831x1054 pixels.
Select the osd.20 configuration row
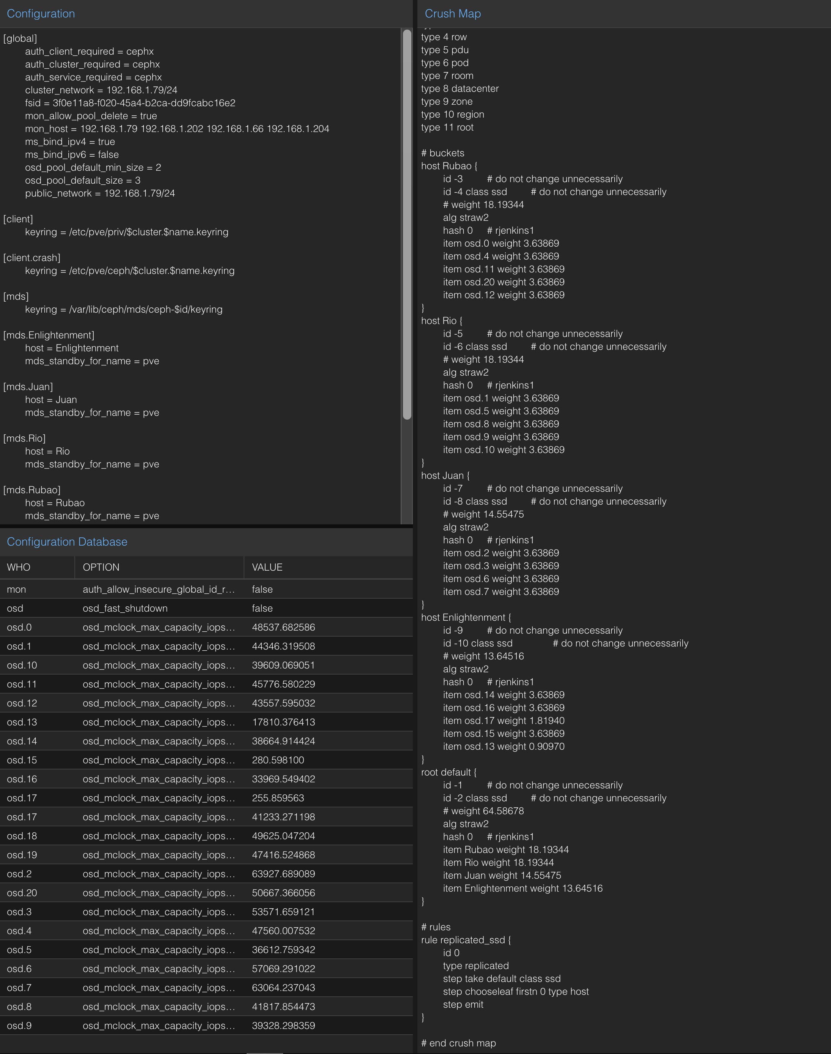click(159, 892)
